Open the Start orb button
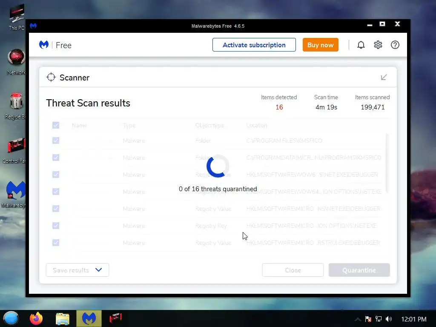The image size is (436, 327). click(x=11, y=318)
